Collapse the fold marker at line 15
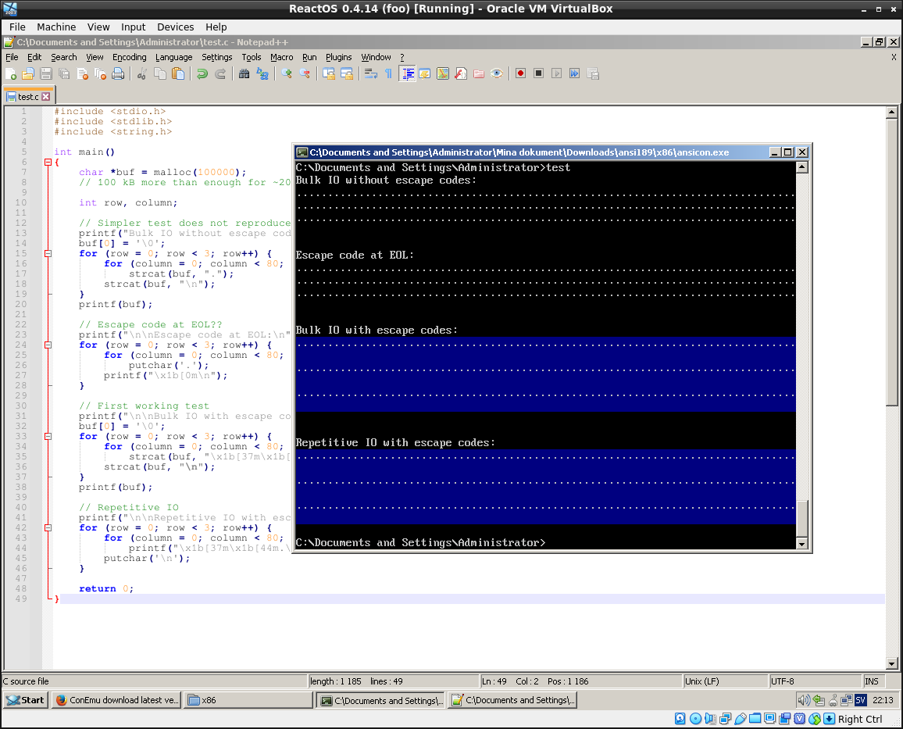 tap(48, 254)
